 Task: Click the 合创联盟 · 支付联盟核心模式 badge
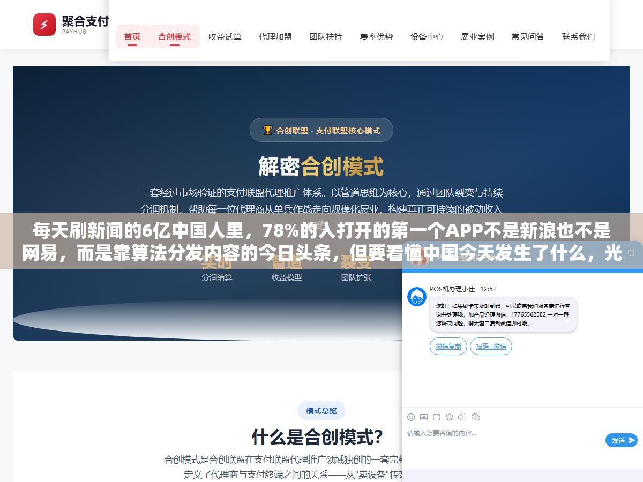[x=322, y=130]
